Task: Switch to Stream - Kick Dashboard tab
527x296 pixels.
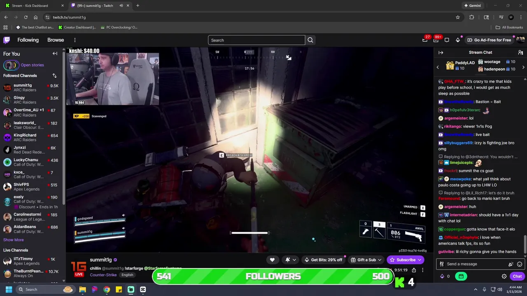Action: [x=35, y=6]
